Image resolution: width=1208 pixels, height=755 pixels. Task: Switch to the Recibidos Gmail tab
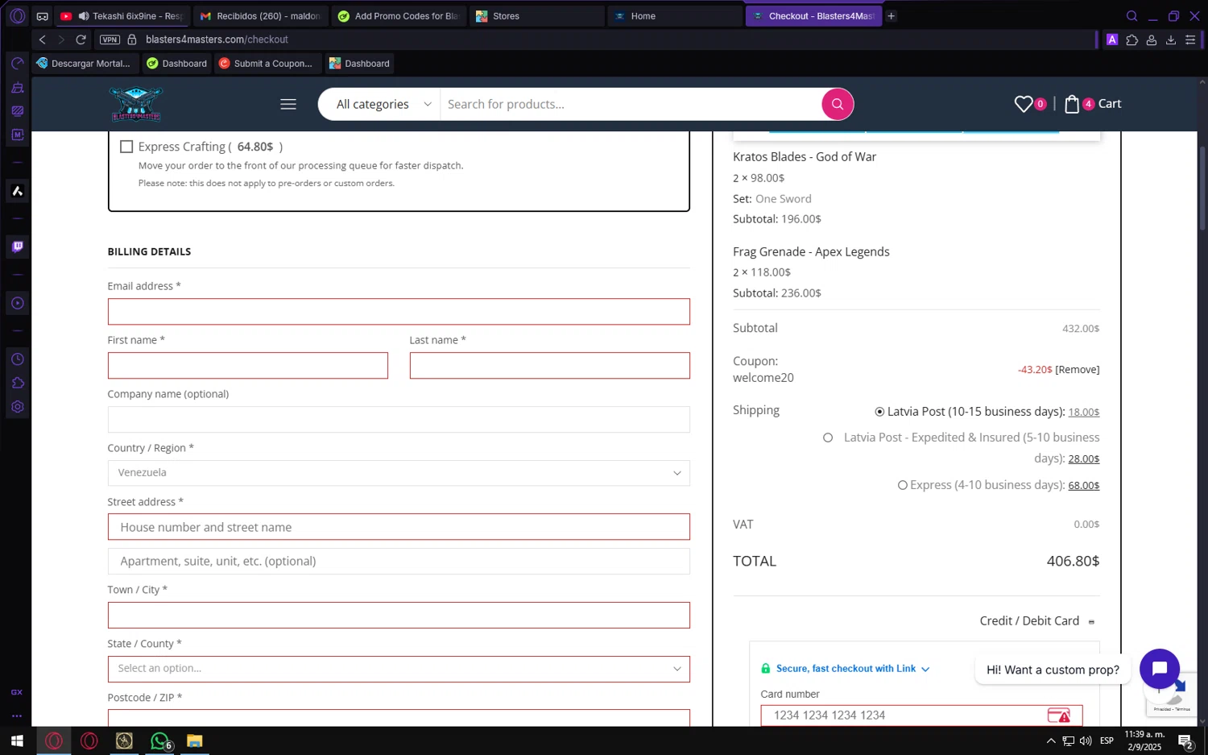(x=262, y=16)
